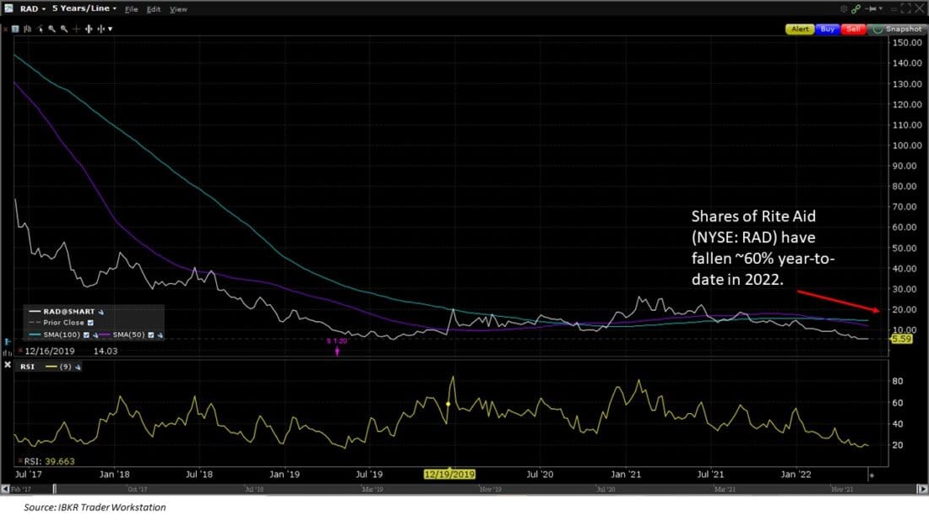Viewport: 929px width, 523px height.
Task: Toggle the SMA(50) checkbox
Action: coord(150,335)
